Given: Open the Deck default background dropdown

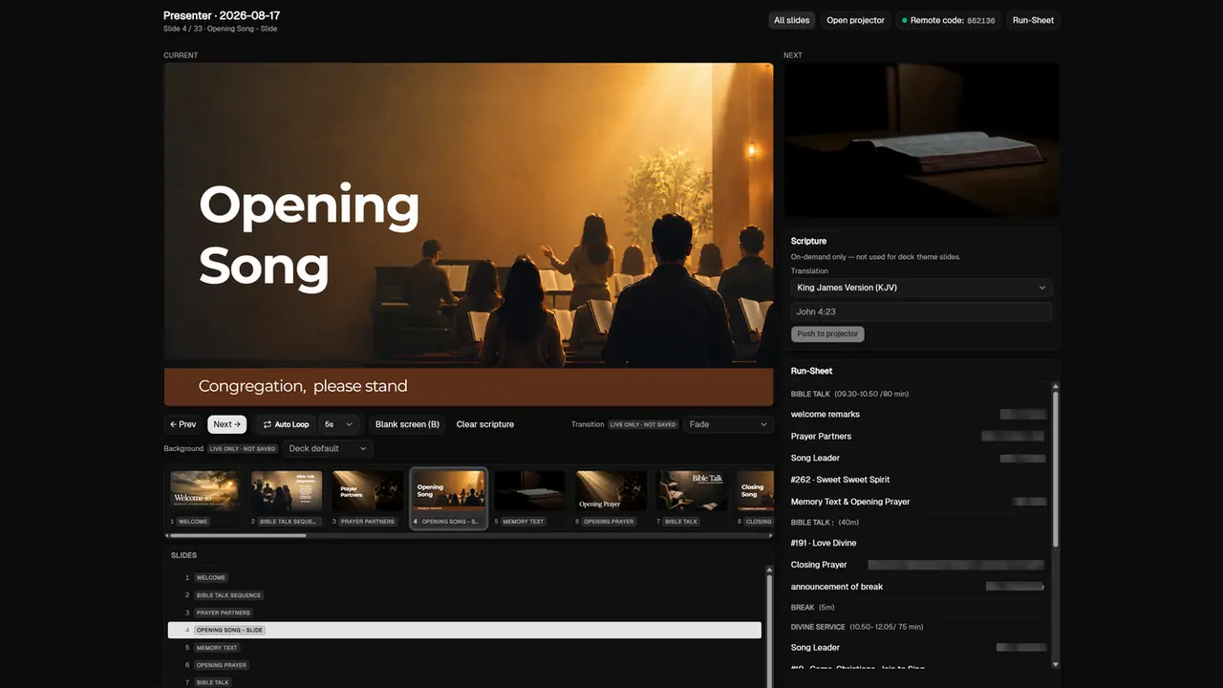Looking at the screenshot, I should [328, 448].
